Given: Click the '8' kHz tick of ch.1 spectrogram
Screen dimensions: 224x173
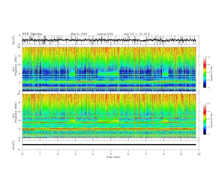Looking at the screenshot, I should pyautogui.click(x=20, y=56).
